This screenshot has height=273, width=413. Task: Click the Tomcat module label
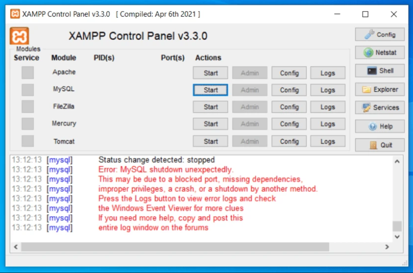tap(64, 141)
